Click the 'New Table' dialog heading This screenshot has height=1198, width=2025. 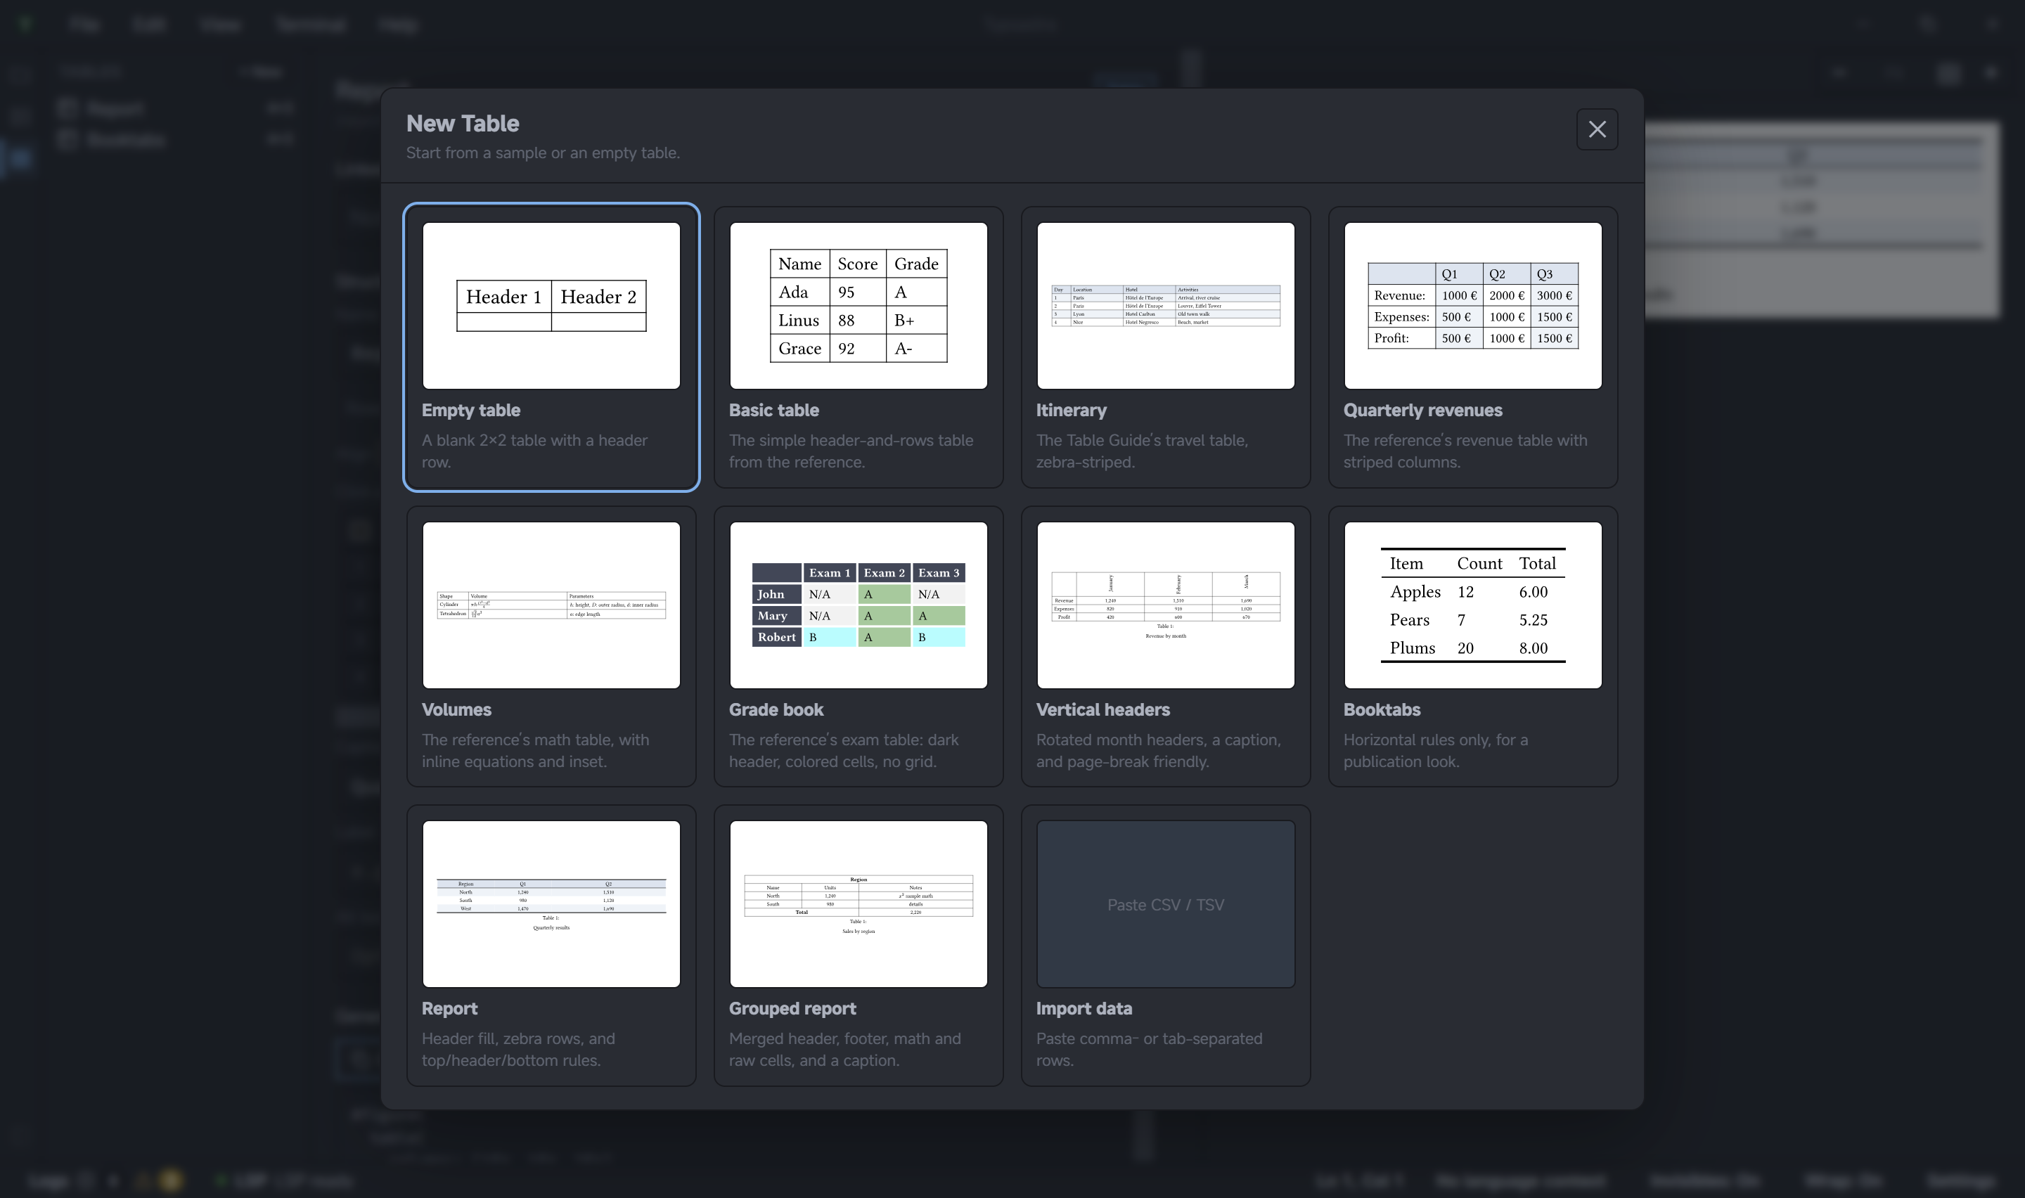463,124
